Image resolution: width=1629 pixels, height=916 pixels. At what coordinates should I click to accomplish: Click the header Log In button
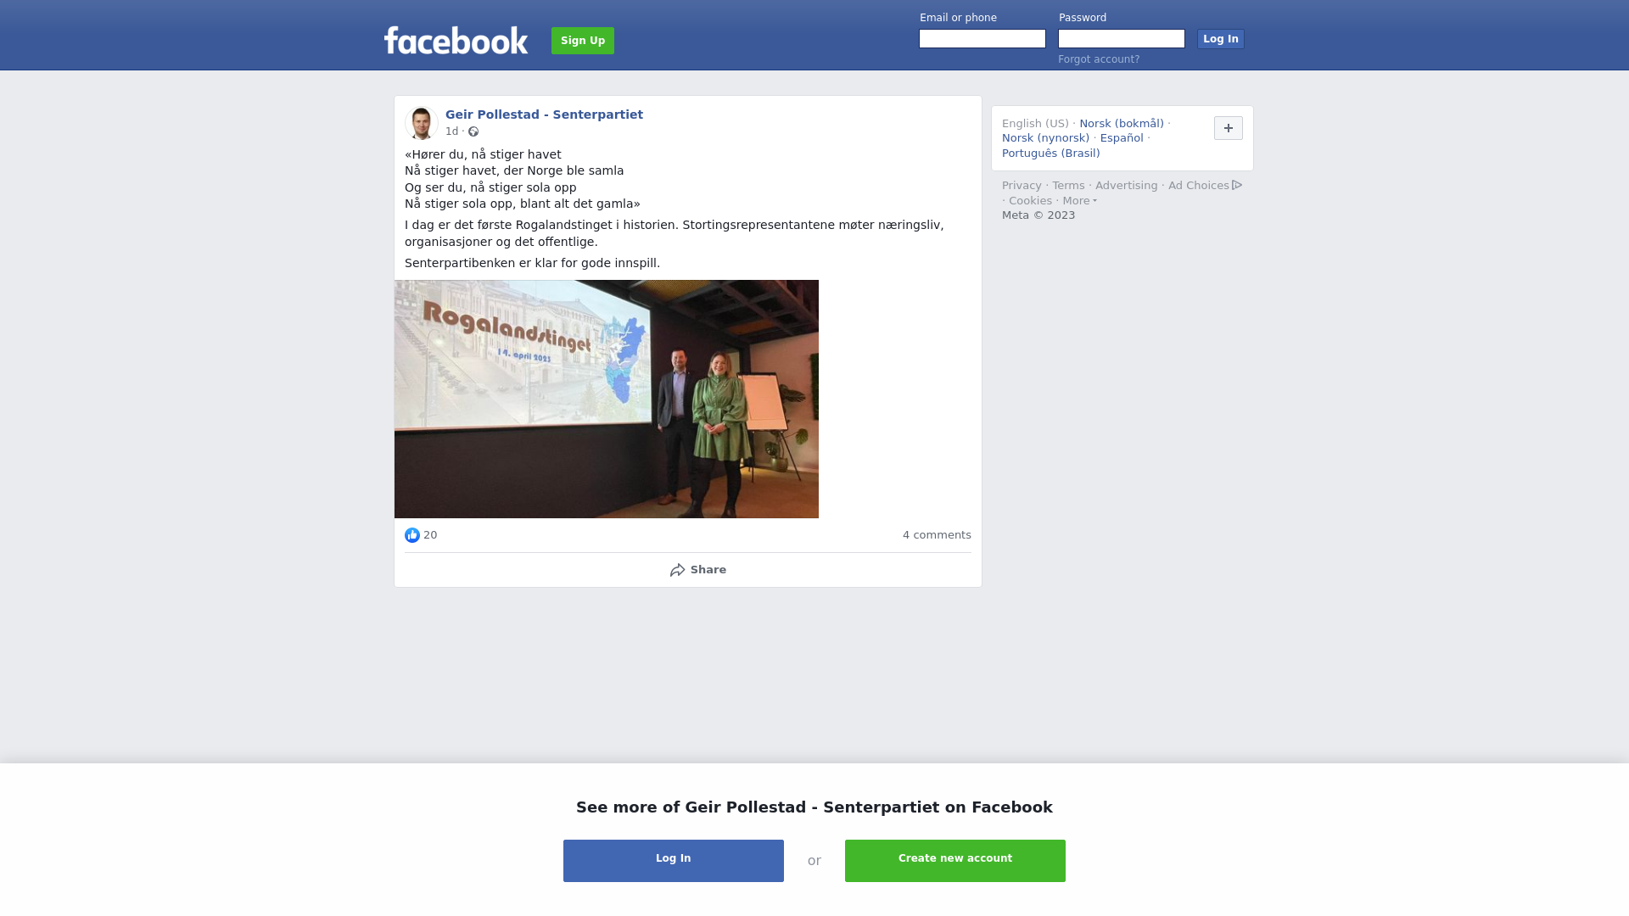1220,39
